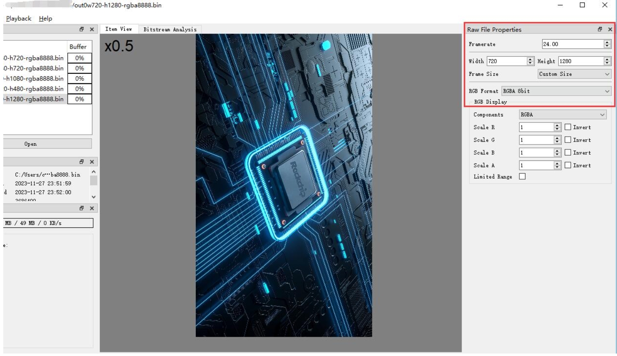Float the caching panel showing 49 MB
The height and width of the screenshot is (356, 617).
(x=81, y=208)
